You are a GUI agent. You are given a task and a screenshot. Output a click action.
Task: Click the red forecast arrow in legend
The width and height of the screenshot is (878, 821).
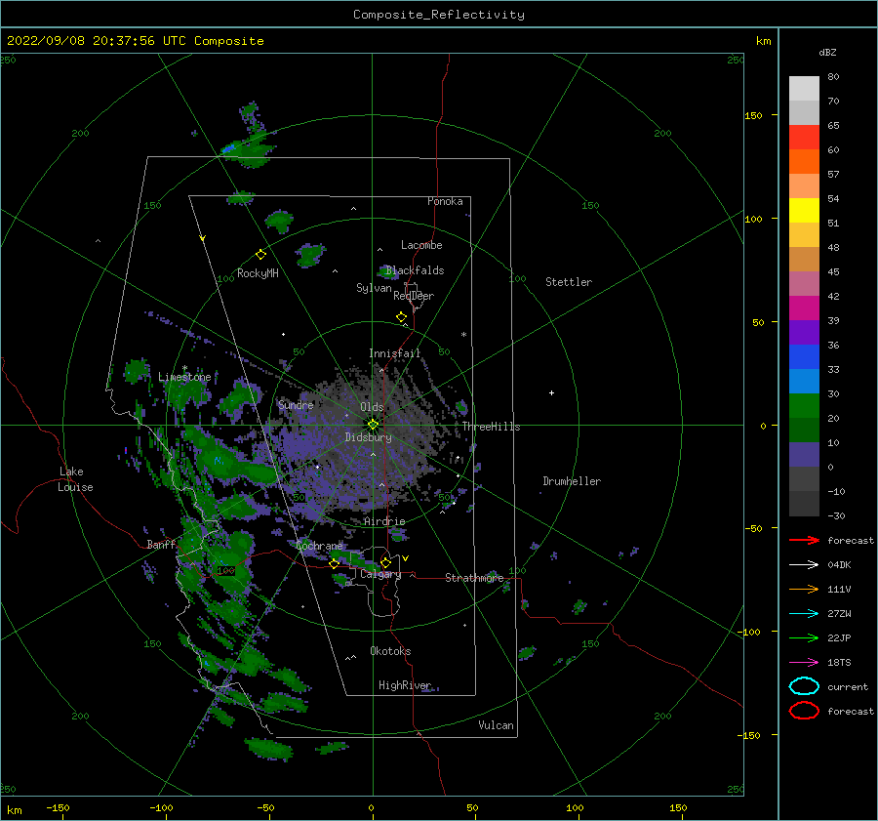click(x=804, y=540)
